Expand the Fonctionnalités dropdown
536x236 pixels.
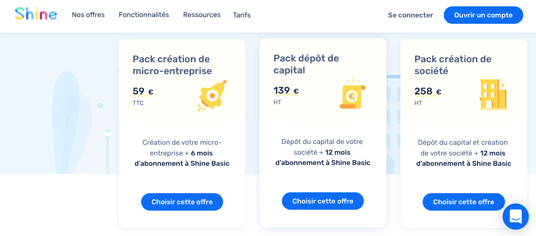point(144,15)
